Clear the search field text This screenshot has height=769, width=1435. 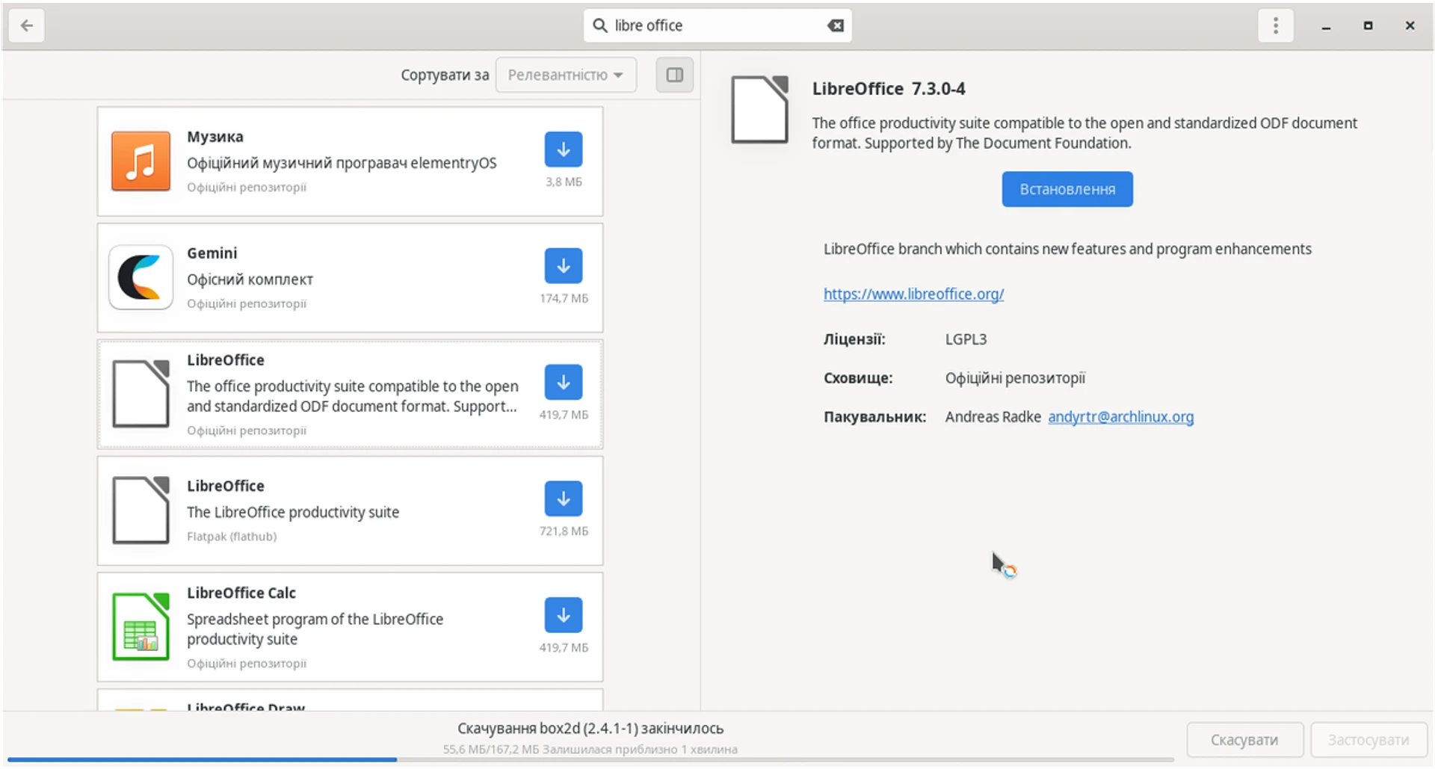pyautogui.click(x=836, y=26)
